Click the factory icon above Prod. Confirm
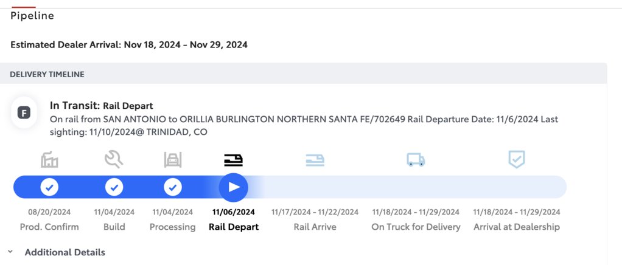The height and width of the screenshot is (265, 622). 49,160
